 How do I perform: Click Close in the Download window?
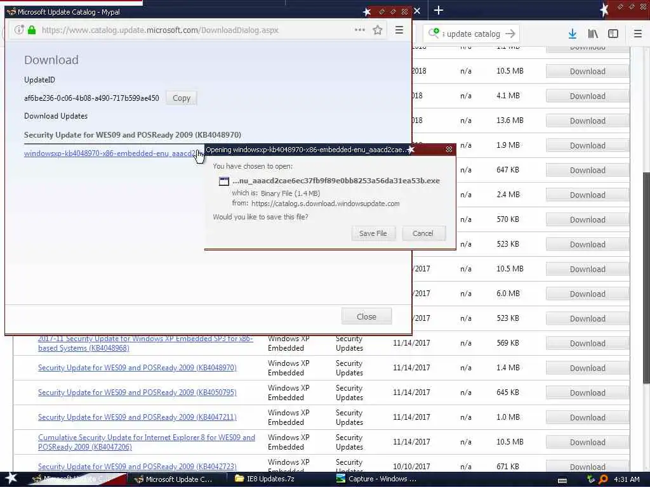coord(366,316)
